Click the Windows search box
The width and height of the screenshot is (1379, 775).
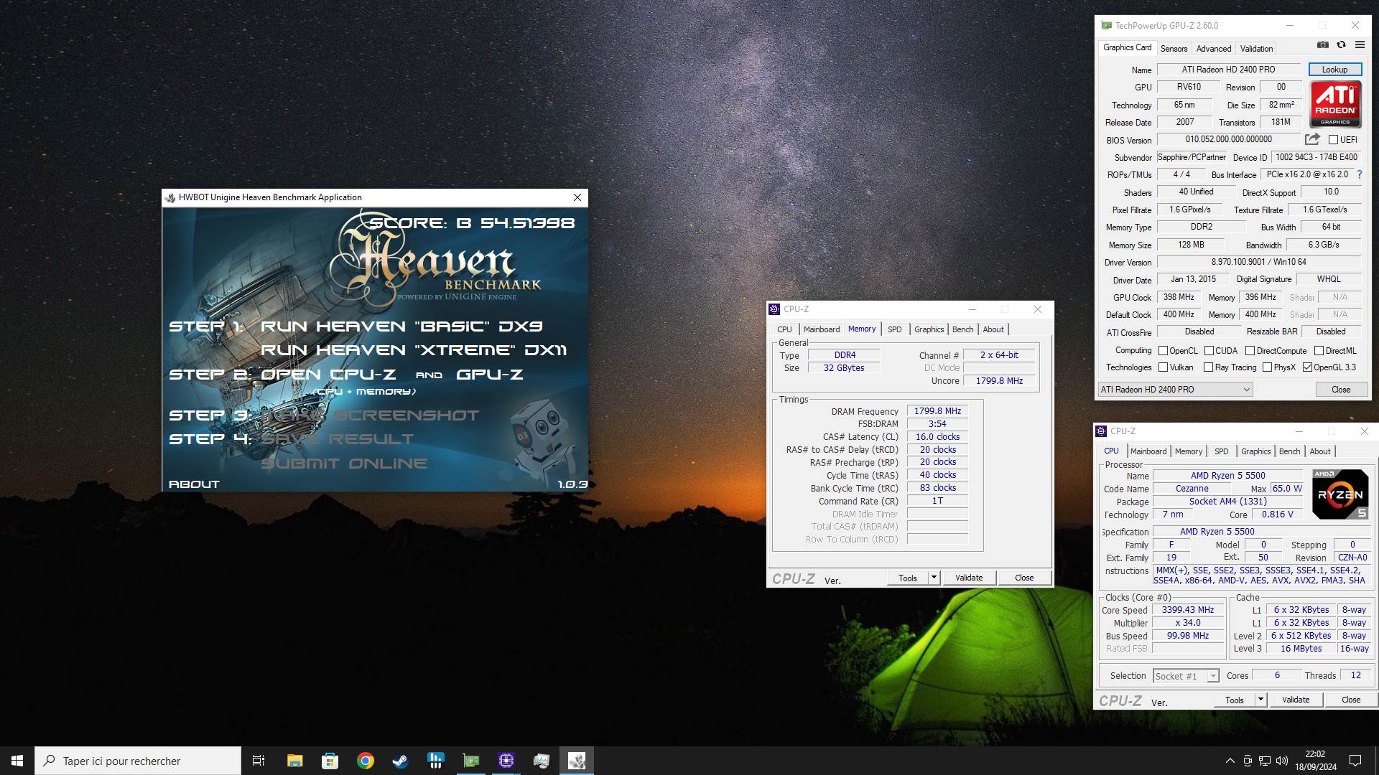[x=138, y=761]
